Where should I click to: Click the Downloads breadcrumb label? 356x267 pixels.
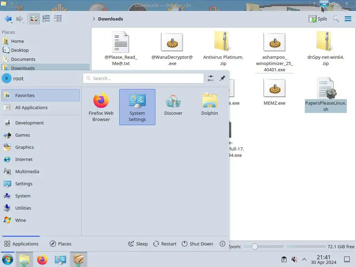point(110,19)
